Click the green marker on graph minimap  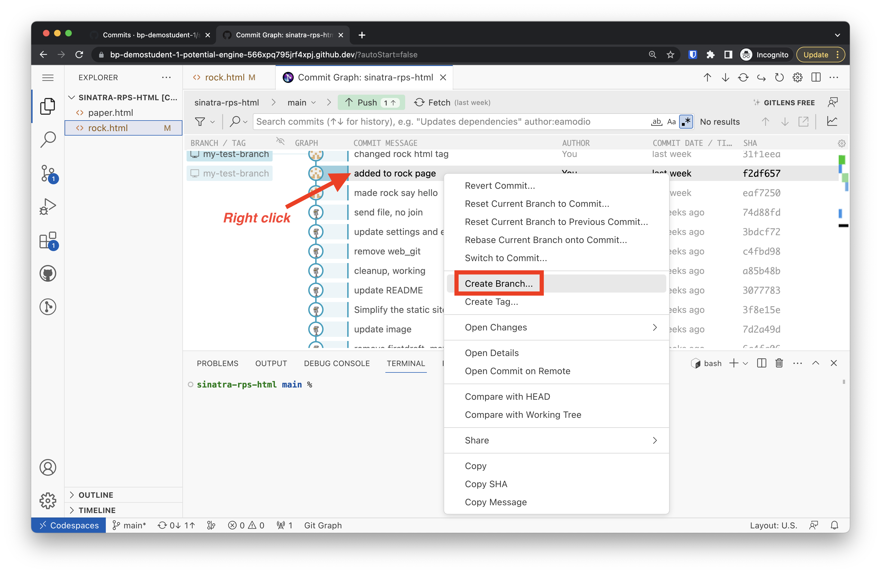click(841, 159)
